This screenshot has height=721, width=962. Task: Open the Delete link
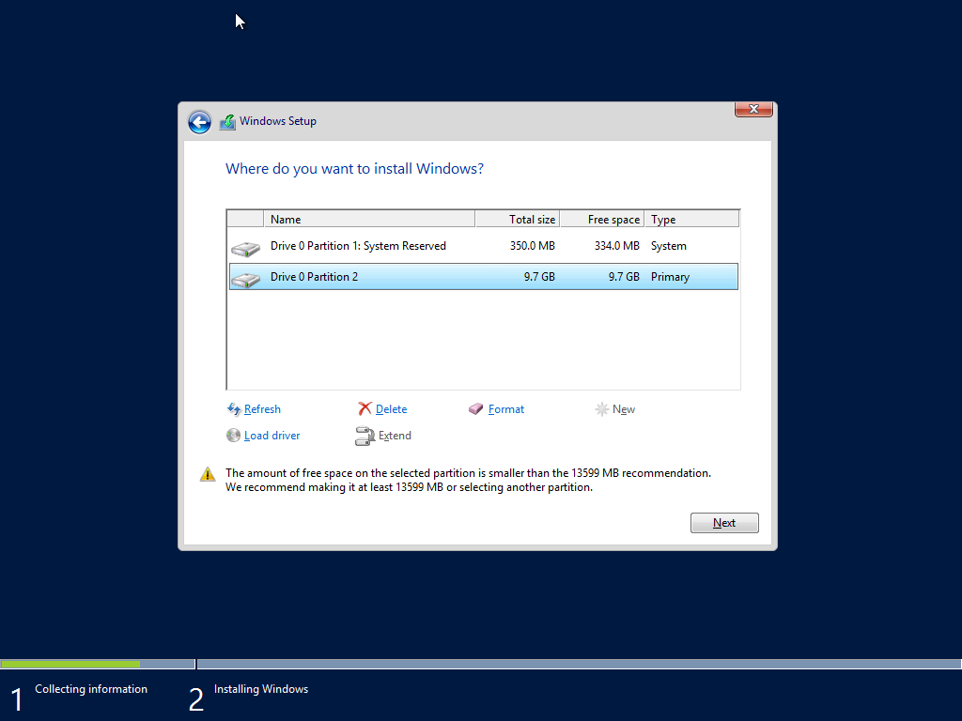click(x=390, y=408)
